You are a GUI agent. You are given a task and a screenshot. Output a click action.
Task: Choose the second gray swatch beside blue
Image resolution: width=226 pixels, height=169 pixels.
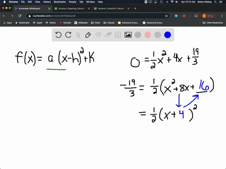pyautogui.click(x=158, y=35)
